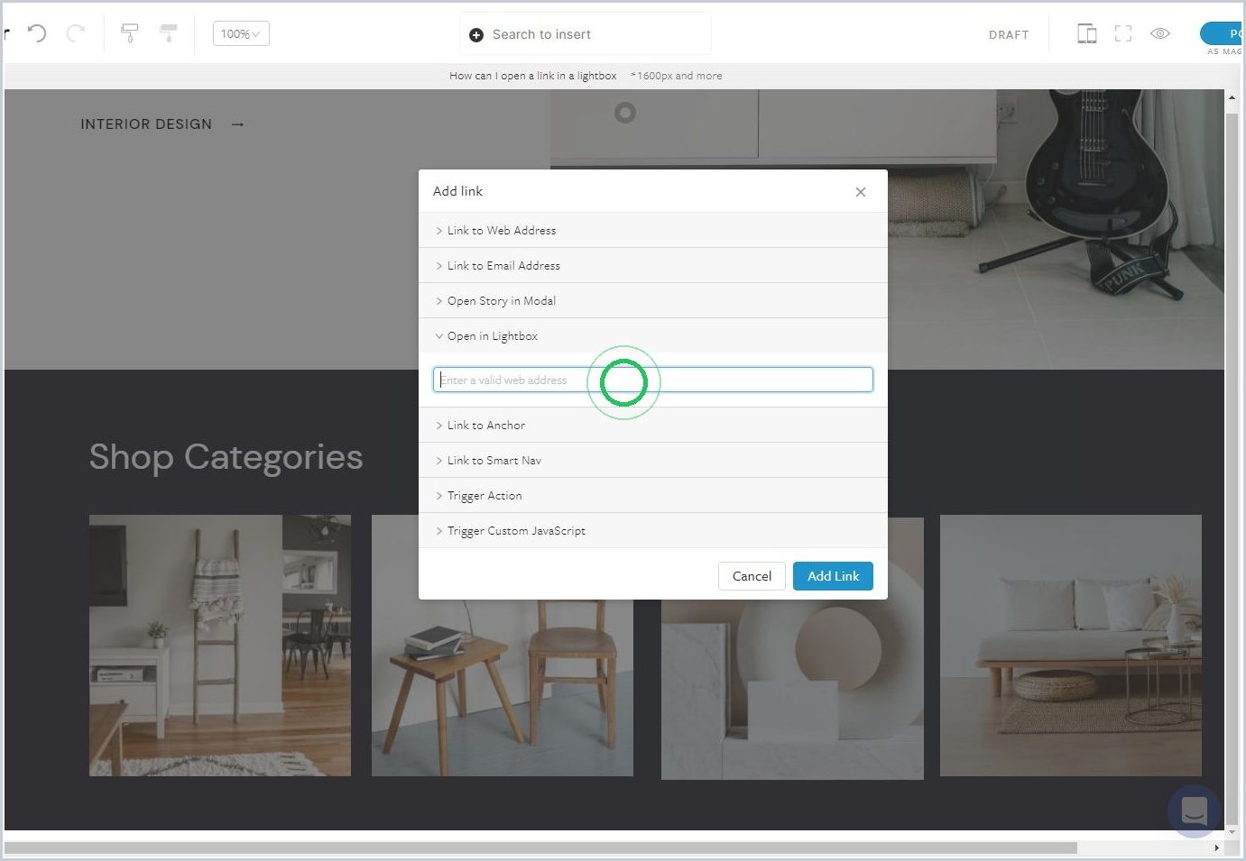
Task: Click 'How can I open a link in a lightbox' text
Action: (x=533, y=76)
